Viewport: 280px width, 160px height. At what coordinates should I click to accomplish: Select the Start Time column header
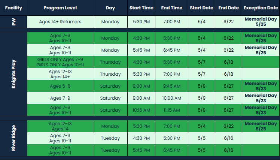[x=141, y=8]
